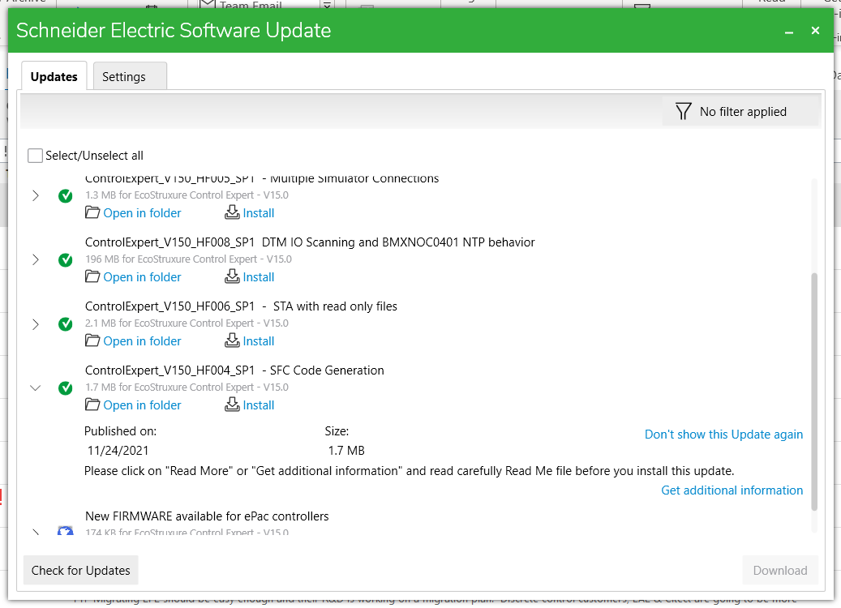Click folder icon beside HF008_SP1 Open in folder
Viewport: 841px width, 608px height.
(x=92, y=276)
